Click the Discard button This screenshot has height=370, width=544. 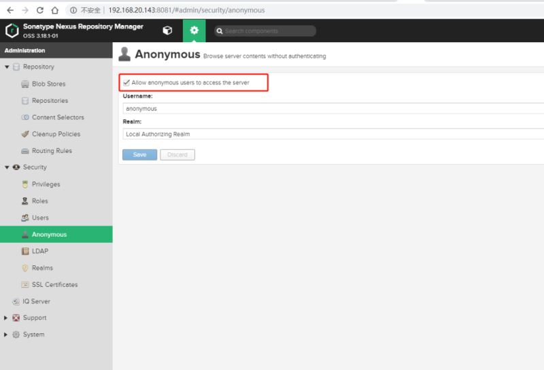177,154
